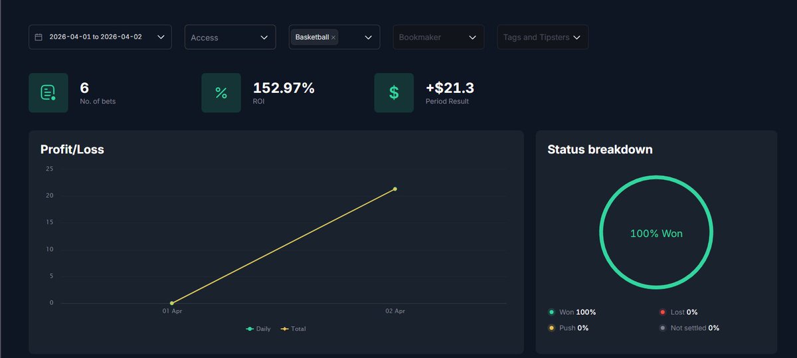
Task: Remove the Basketball filter tag
Action: pyautogui.click(x=333, y=38)
